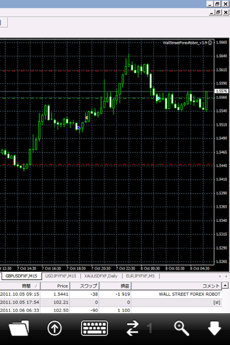Screen dimensions: 230x345
Task: Click the 7 Oct 22:30 time label
Action: pos(126,268)
